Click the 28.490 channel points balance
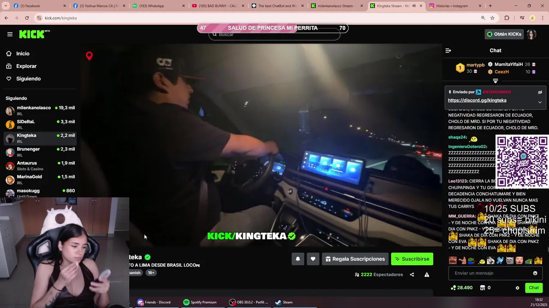 click(462, 288)
